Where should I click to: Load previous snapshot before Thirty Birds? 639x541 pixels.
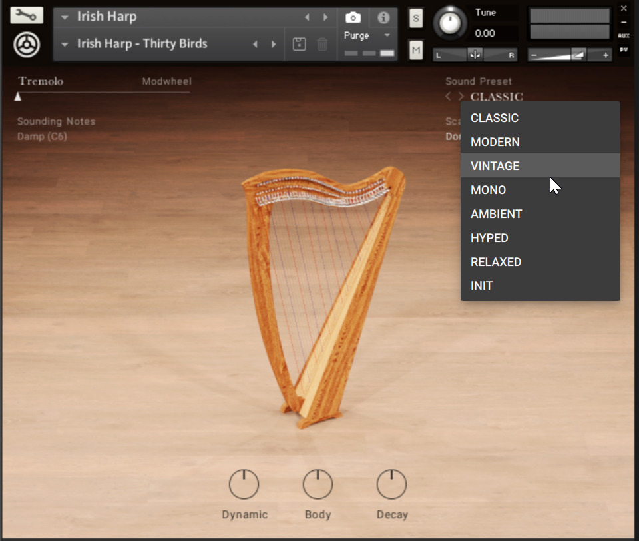pos(255,44)
